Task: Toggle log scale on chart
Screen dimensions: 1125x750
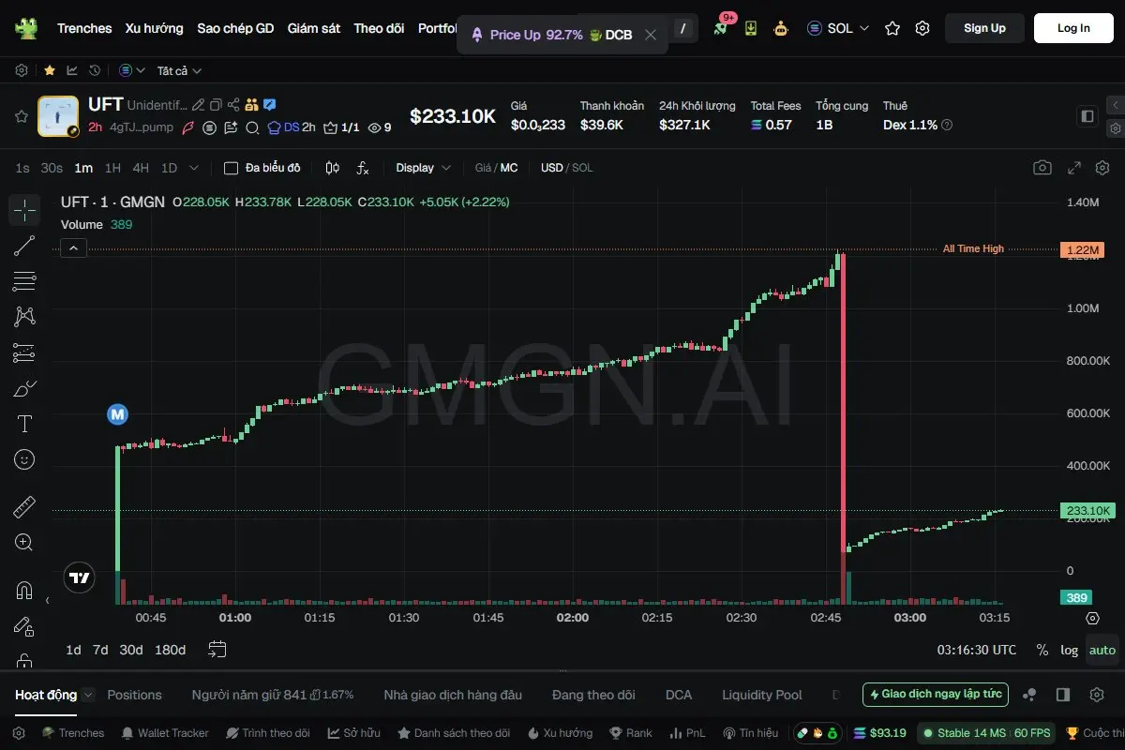Action: tap(1070, 650)
